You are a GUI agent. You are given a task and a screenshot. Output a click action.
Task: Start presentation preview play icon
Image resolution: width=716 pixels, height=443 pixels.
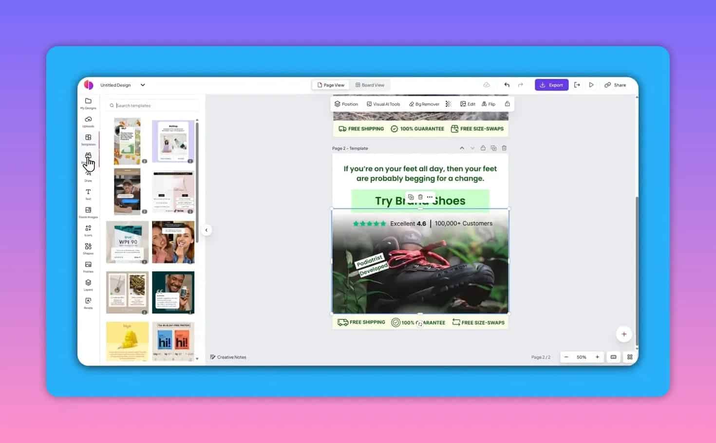click(591, 85)
